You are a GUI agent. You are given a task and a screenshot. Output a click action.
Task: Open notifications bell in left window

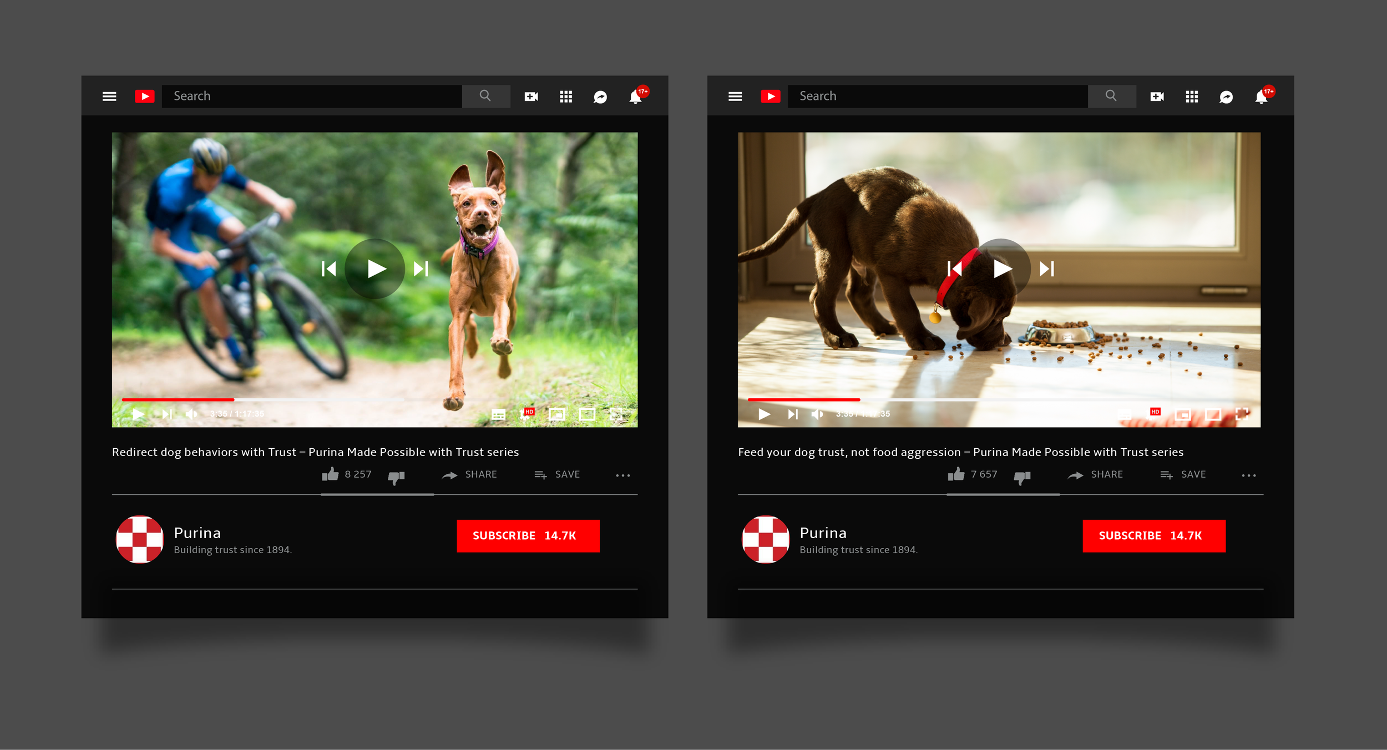635,97
